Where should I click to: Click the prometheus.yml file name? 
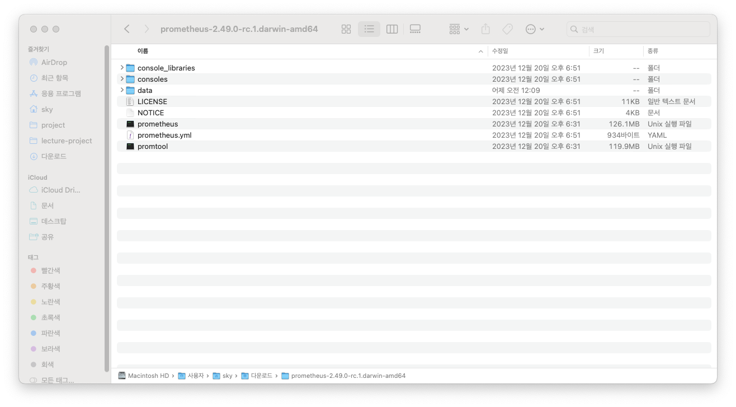(164, 135)
